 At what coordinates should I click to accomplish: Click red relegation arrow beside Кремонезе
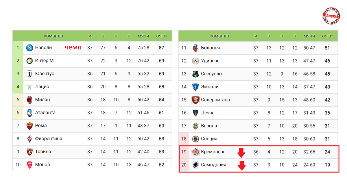point(241,153)
